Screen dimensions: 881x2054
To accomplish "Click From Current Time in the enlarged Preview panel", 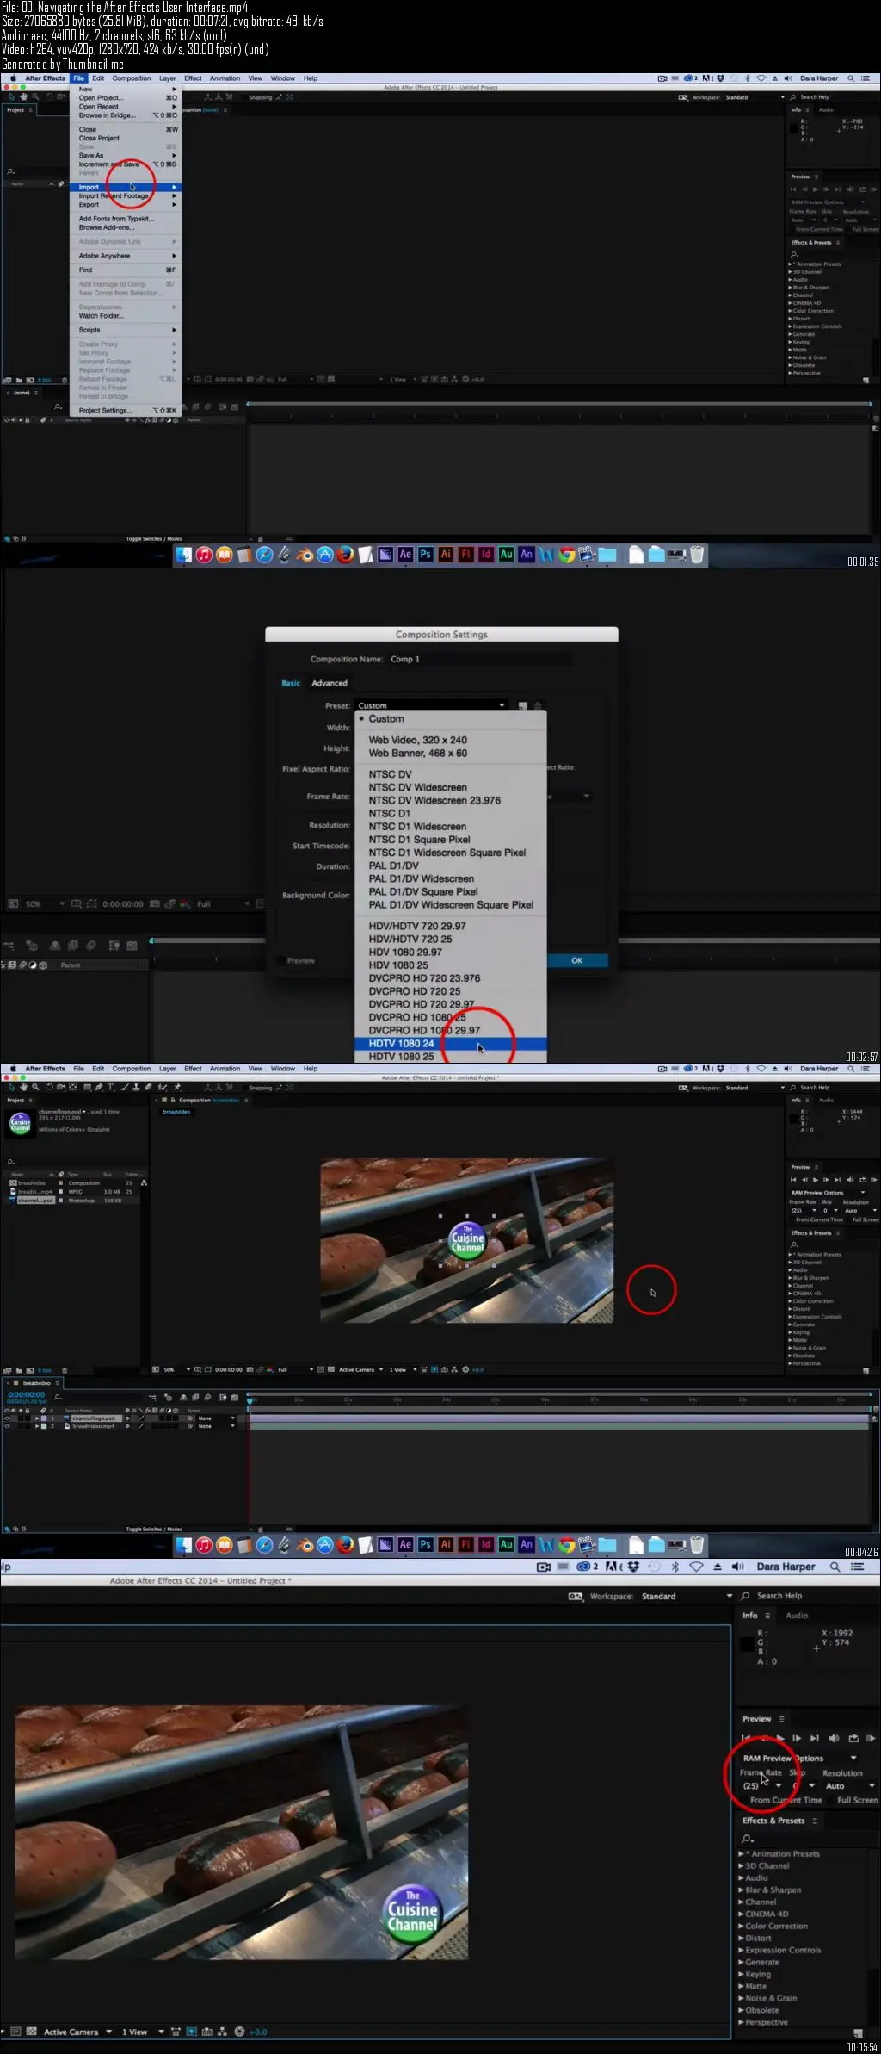I will [x=786, y=1800].
